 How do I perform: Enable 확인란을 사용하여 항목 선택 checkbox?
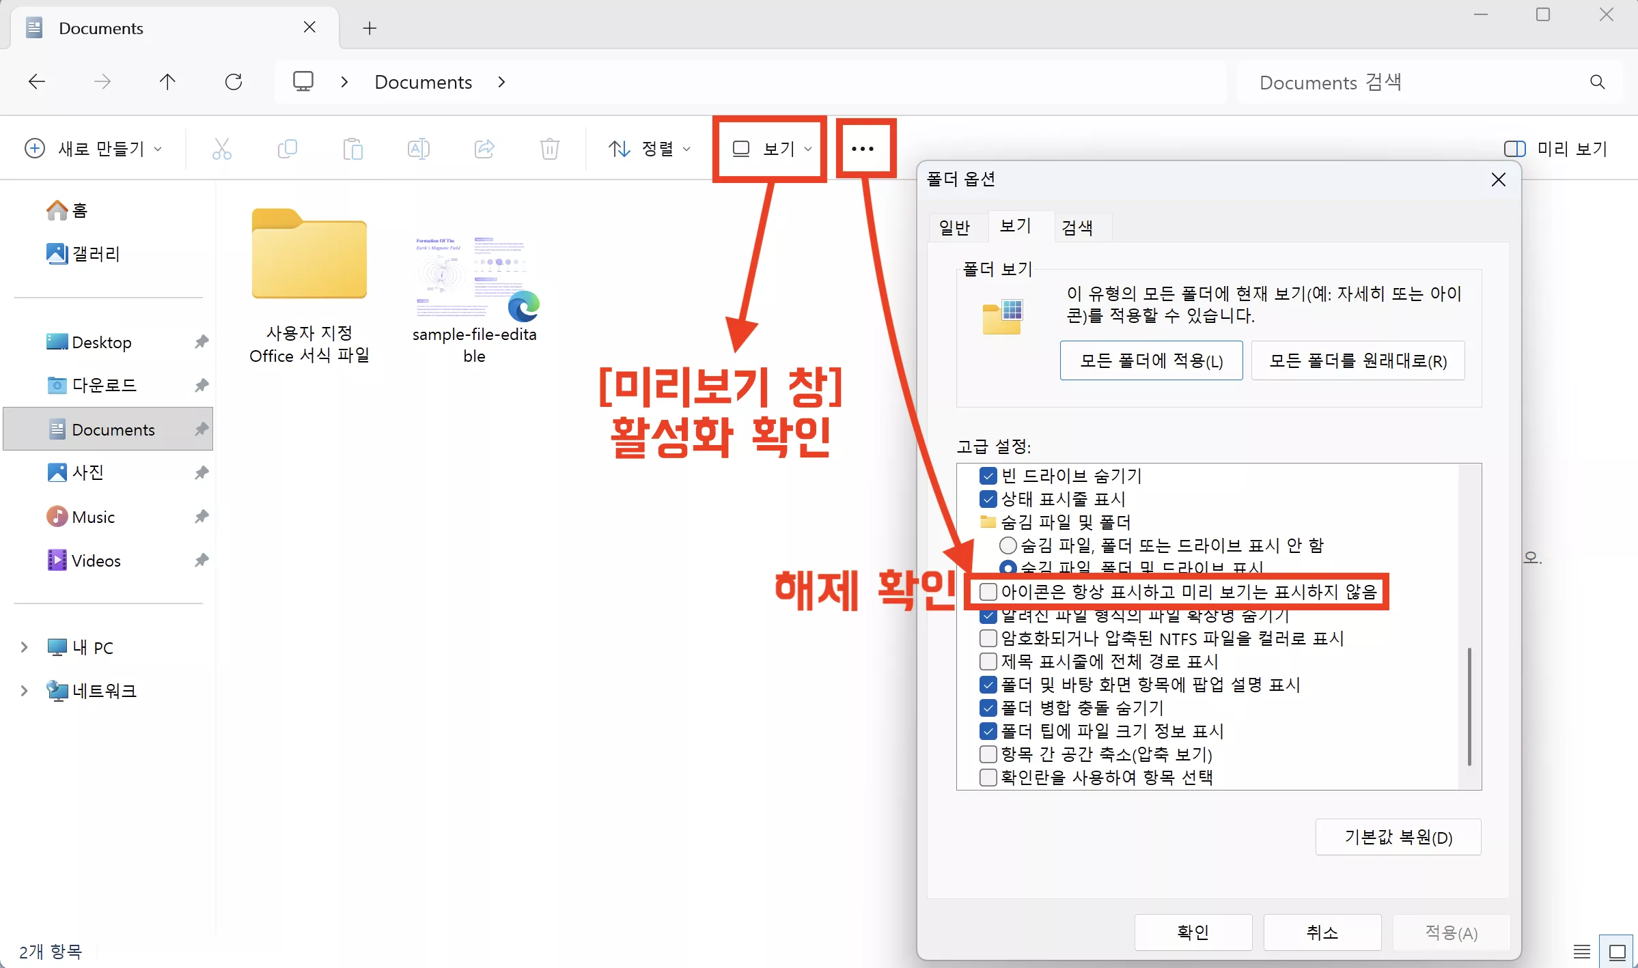tap(988, 778)
